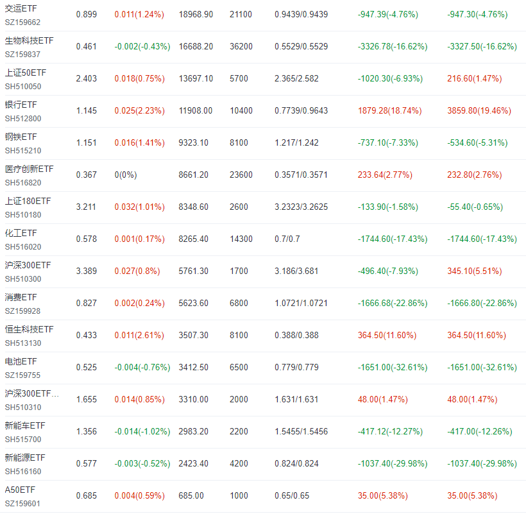Image resolution: width=526 pixels, height=514 pixels.
Task: Click 消费ETF loss -1666.68(-22.86%)
Action: click(x=393, y=303)
